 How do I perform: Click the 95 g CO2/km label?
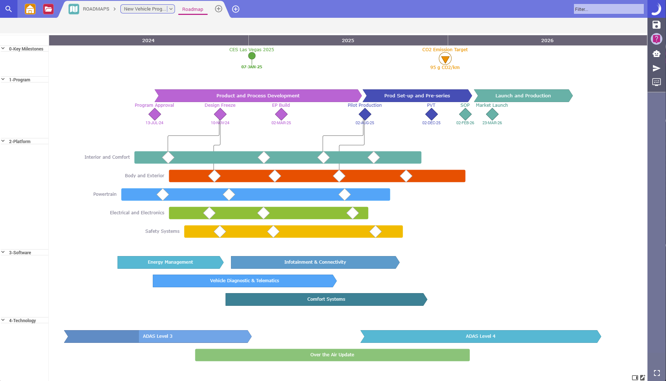[445, 68]
